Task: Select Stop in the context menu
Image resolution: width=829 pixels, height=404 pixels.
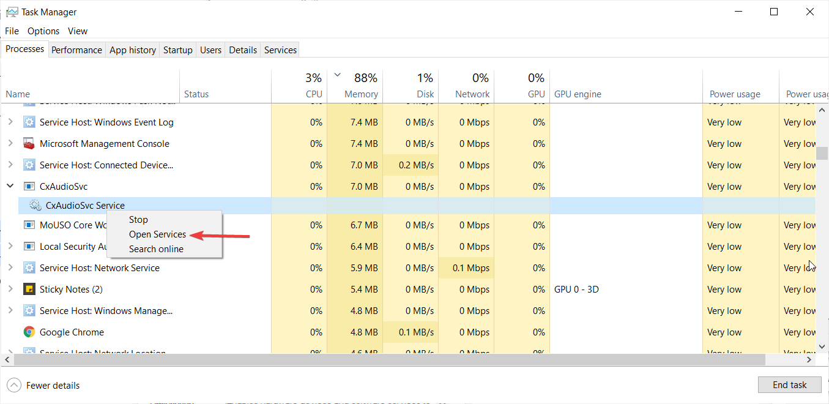Action: click(138, 220)
